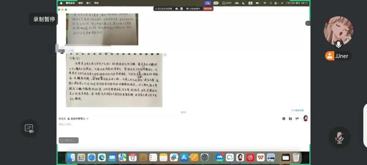Attach a file via folder icon

click(x=290, y=119)
